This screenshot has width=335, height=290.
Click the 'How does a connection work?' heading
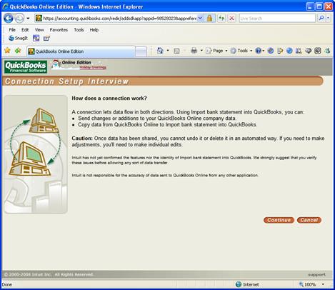(x=109, y=98)
